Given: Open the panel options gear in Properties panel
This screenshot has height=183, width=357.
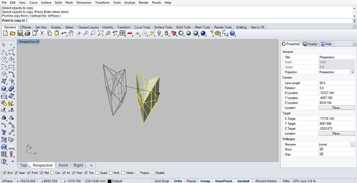Looking at the screenshot, I should tap(354, 44).
